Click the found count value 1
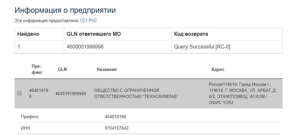 pyautogui.click(x=19, y=47)
